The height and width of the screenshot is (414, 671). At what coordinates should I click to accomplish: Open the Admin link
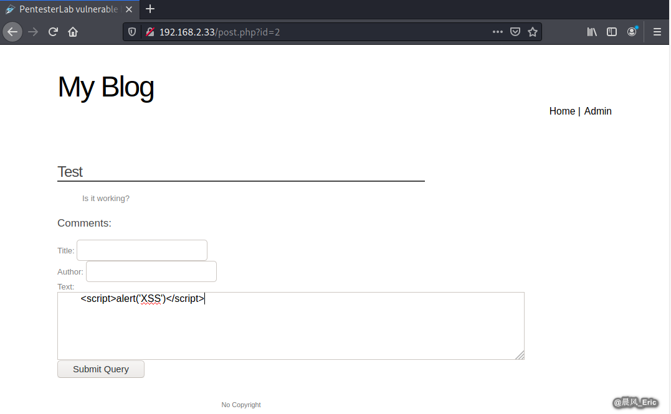598,111
